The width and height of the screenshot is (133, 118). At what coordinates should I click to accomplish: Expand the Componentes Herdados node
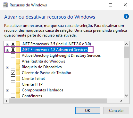coord(7,91)
